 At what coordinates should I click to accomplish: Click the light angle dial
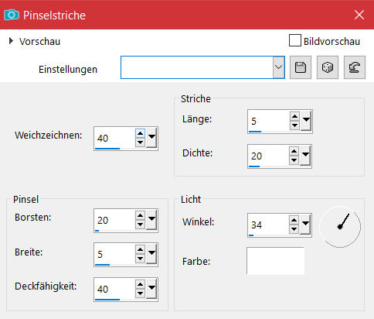tap(340, 227)
